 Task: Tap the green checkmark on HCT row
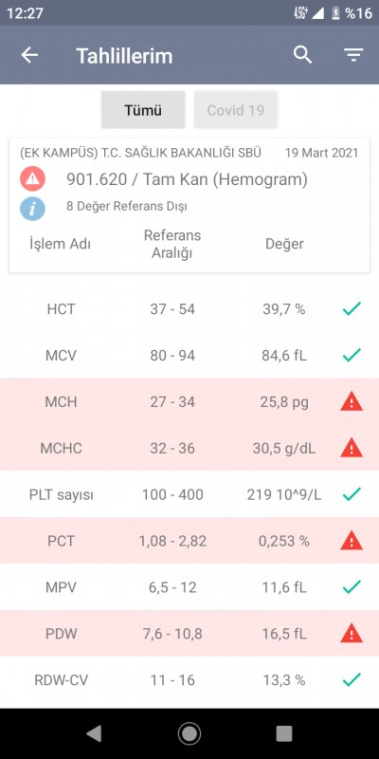[x=352, y=309]
